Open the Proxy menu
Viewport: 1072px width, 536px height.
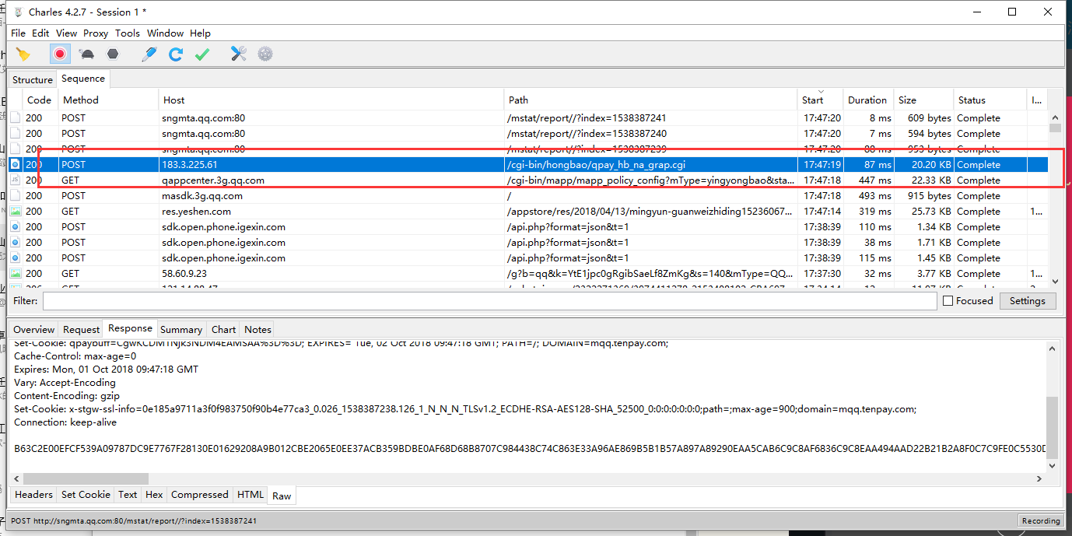[96, 33]
